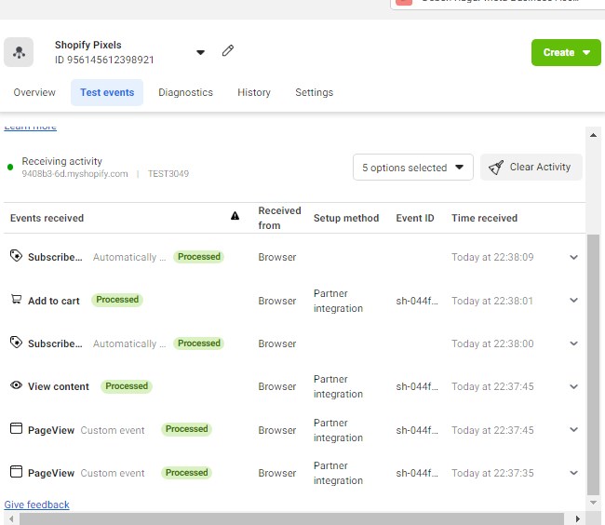Click the View content eye icon
This screenshot has width=605, height=525.
coord(16,385)
